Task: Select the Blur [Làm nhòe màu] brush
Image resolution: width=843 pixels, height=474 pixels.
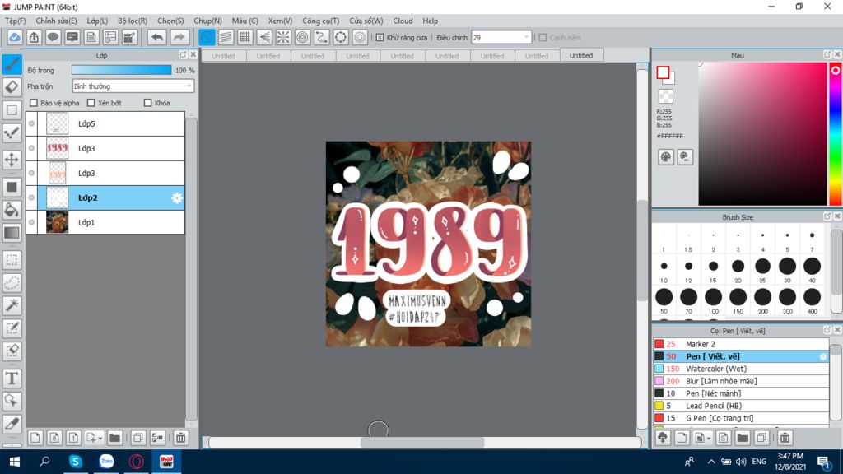Action: tap(741, 381)
